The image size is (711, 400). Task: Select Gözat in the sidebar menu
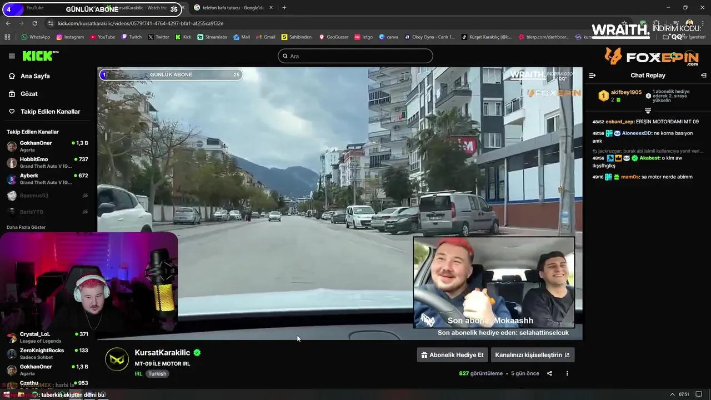coord(31,93)
